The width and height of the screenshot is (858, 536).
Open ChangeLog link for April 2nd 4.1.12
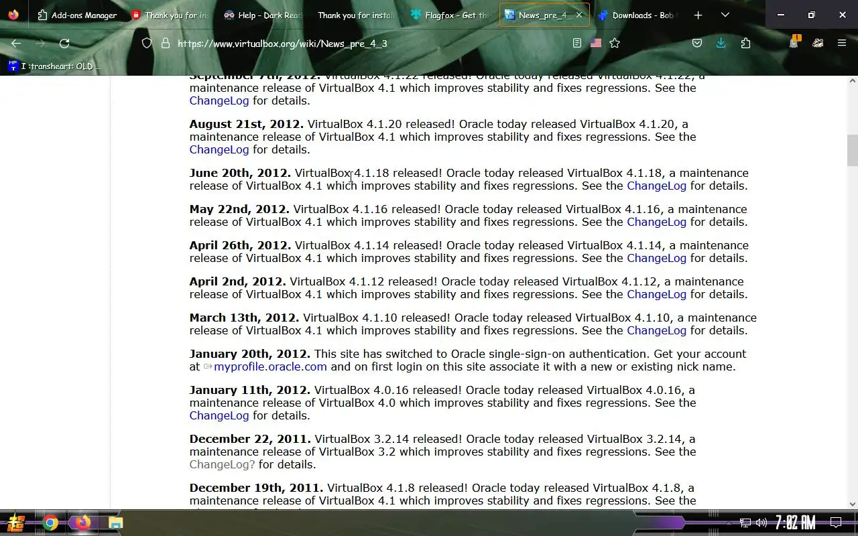[x=656, y=294]
